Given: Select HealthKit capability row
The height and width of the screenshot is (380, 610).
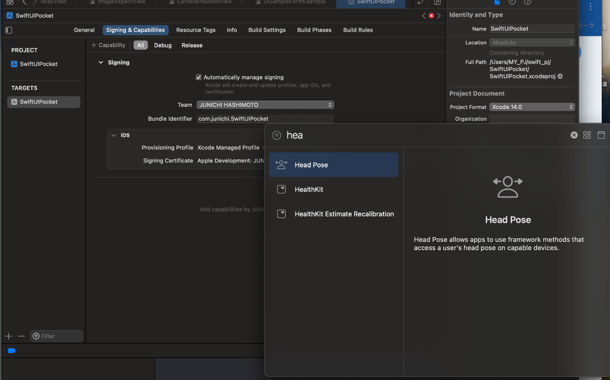Looking at the screenshot, I should point(334,189).
